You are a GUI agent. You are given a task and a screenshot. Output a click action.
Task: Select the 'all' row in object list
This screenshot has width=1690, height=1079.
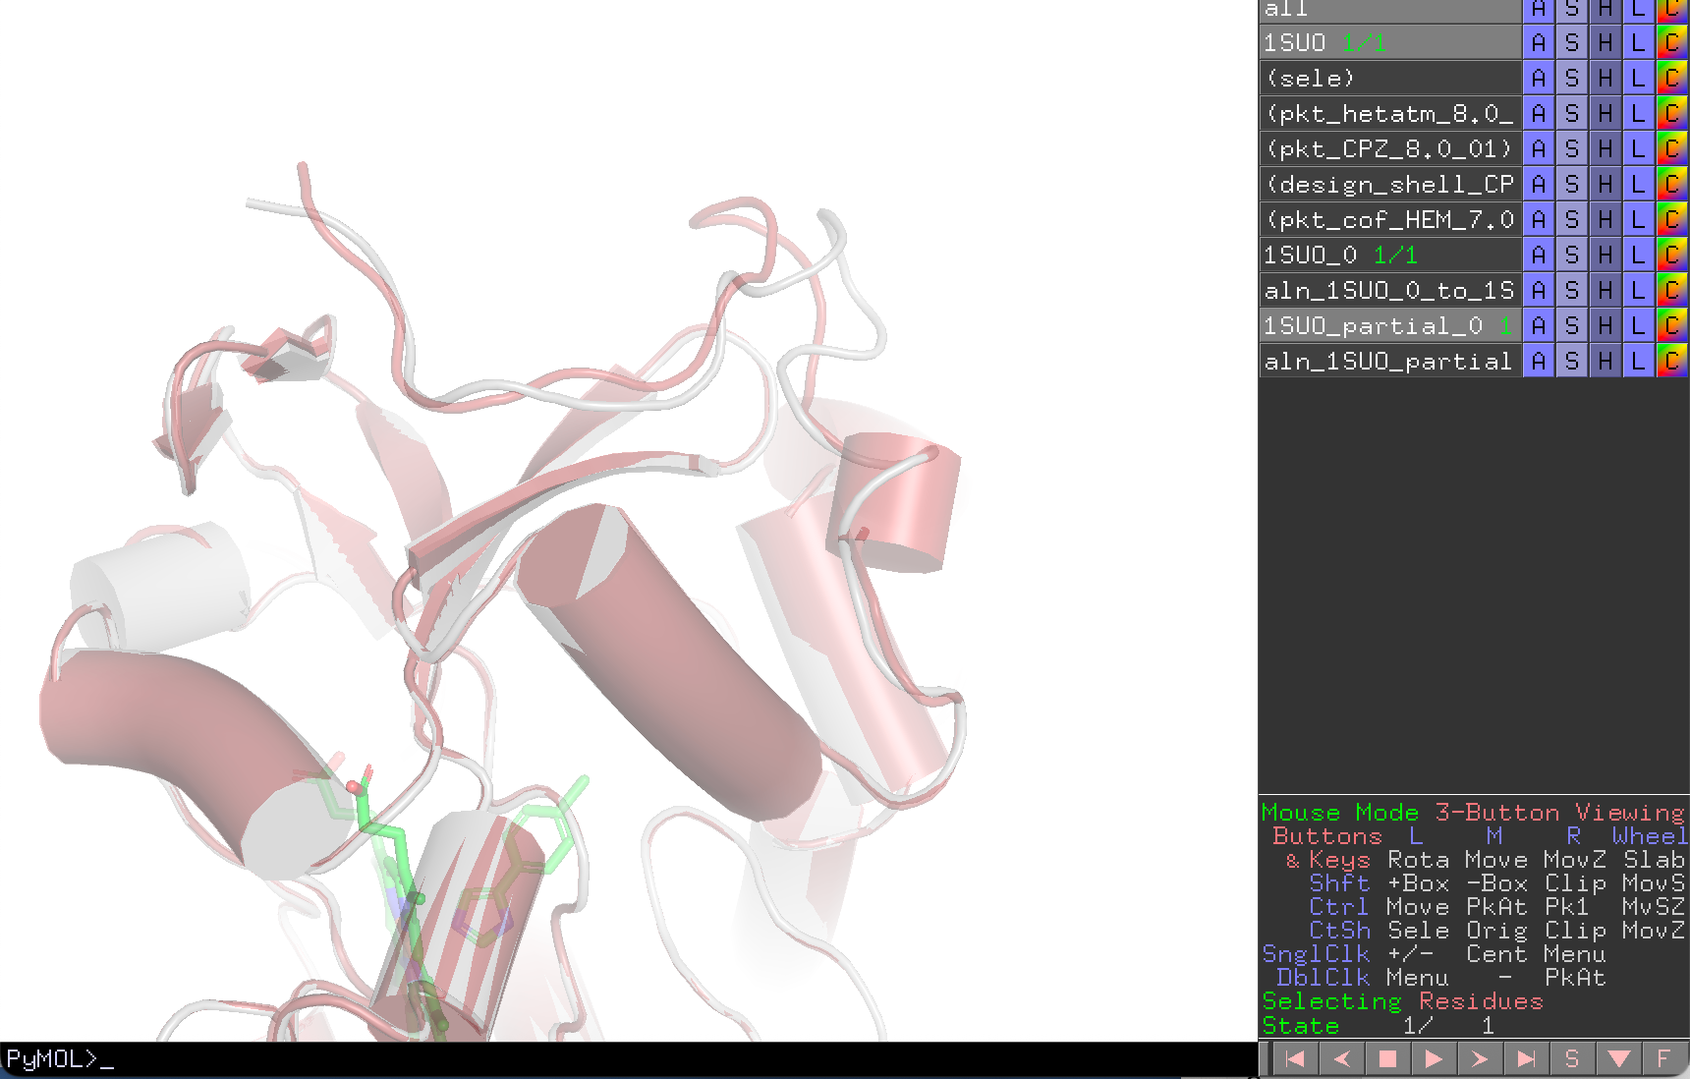pos(1390,11)
